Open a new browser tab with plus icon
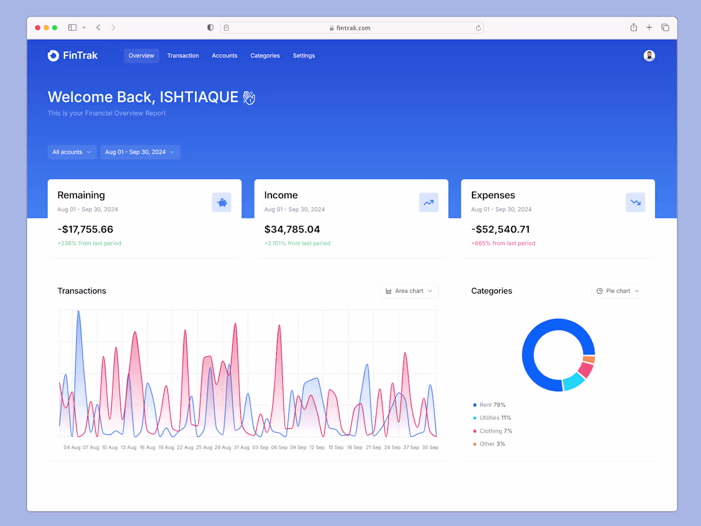 tap(649, 28)
